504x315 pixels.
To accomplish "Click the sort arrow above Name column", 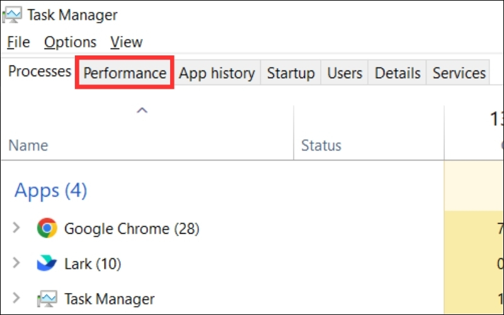I will (142, 111).
